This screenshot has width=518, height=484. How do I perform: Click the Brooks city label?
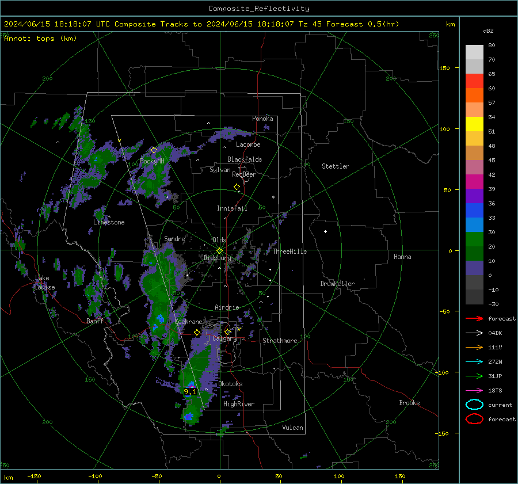[x=409, y=403]
